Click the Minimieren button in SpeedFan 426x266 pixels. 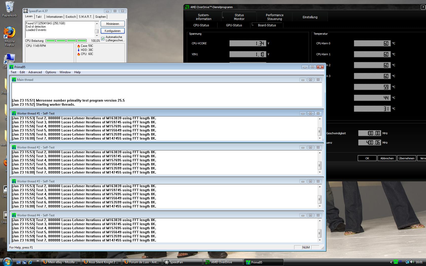click(113, 24)
